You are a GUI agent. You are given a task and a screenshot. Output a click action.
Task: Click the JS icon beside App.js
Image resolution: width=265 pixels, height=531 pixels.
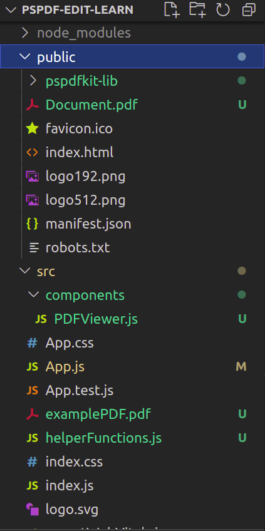tap(32, 367)
